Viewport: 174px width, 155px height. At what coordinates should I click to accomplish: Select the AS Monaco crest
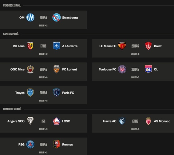pyautogui.click(x=148, y=121)
